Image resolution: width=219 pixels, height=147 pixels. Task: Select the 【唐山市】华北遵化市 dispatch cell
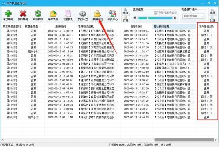click(98, 35)
